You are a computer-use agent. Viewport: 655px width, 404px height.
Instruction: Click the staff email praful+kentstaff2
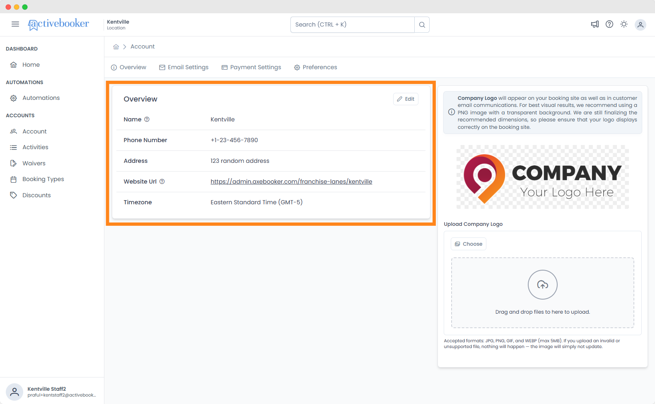(x=62, y=395)
